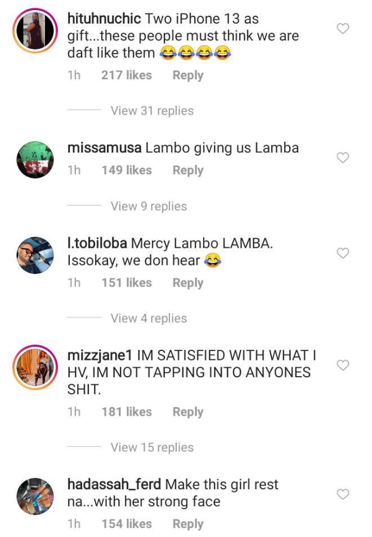View l.tobiloba's profile avatar
The height and width of the screenshot is (537, 372).
click(x=35, y=255)
